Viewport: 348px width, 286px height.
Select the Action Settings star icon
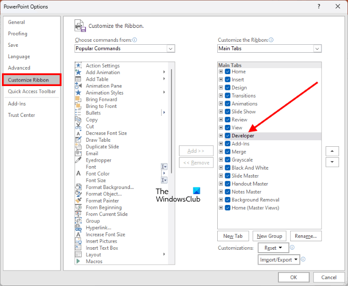click(78, 66)
